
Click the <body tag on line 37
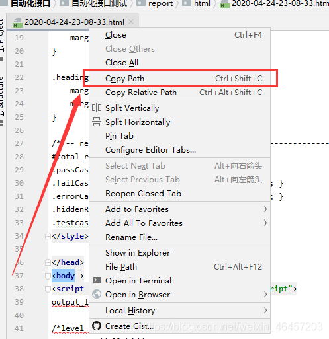(64, 276)
